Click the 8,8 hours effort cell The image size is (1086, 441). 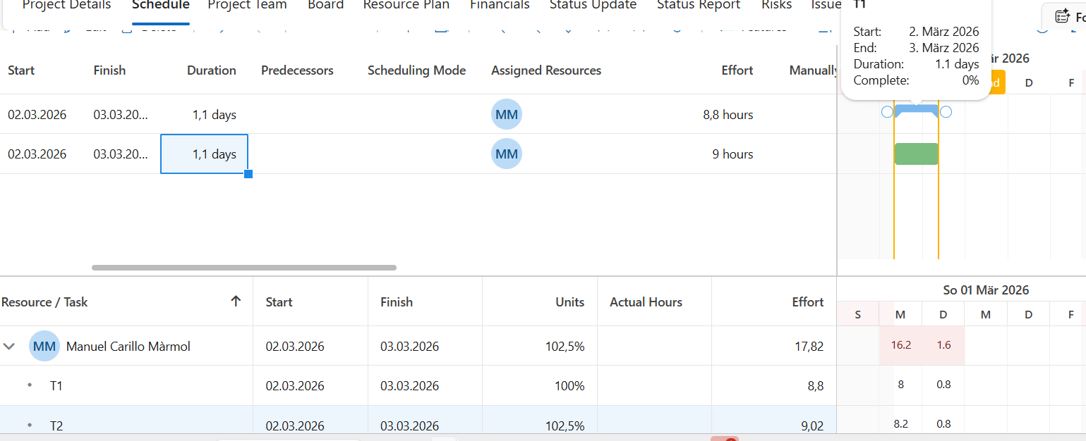click(x=728, y=114)
